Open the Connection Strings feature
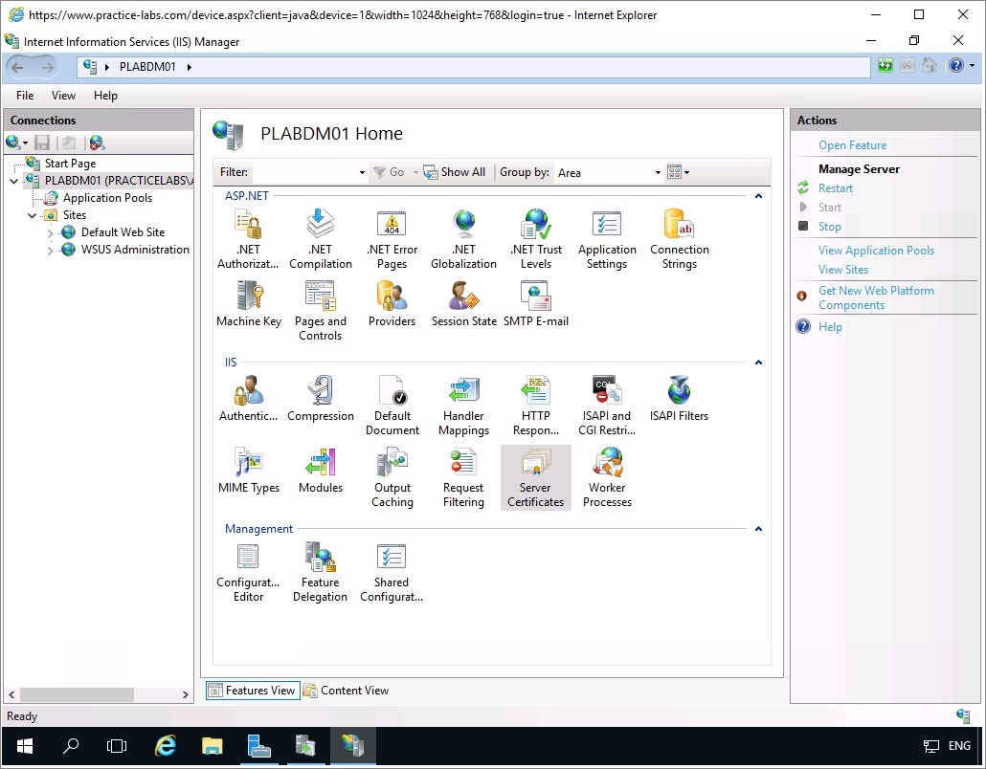Screen dimensions: 986x769 (x=679, y=238)
